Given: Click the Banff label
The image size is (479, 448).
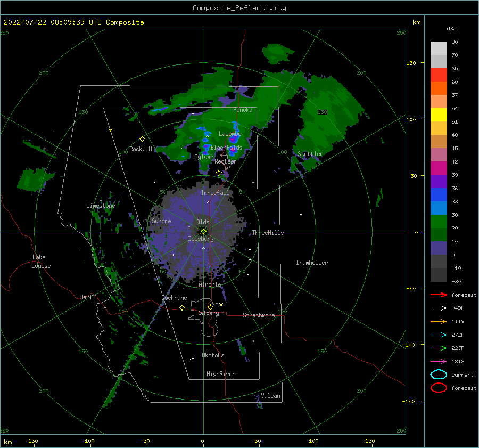Looking at the screenshot, I should [x=88, y=297].
